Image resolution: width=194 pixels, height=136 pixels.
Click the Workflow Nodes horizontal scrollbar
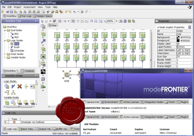pyautogui.click(x=19, y=107)
